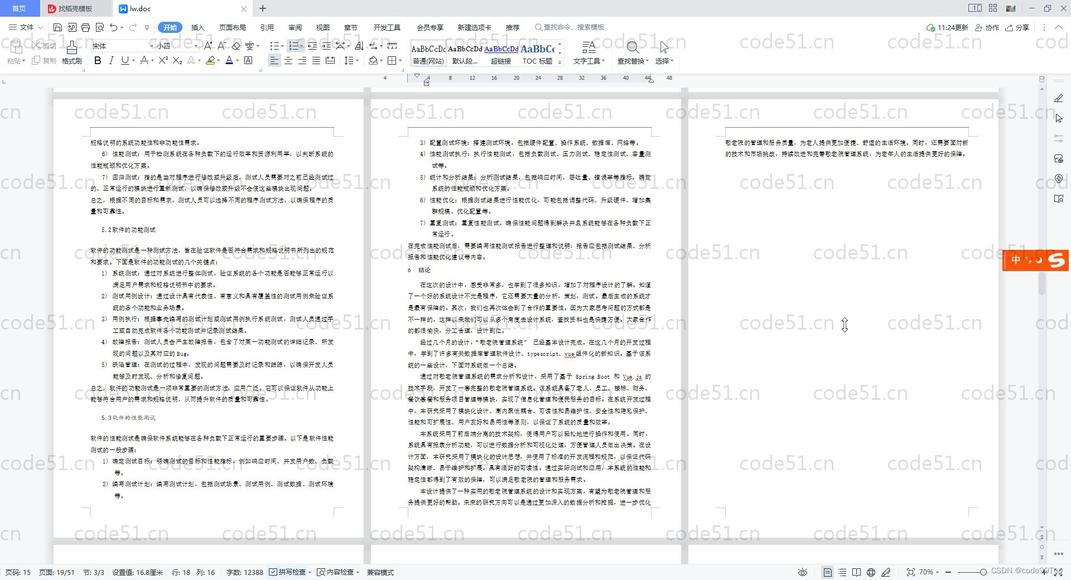Click the Sort icon in paragraph group
Screen dimensions: 1071x580
(359, 46)
